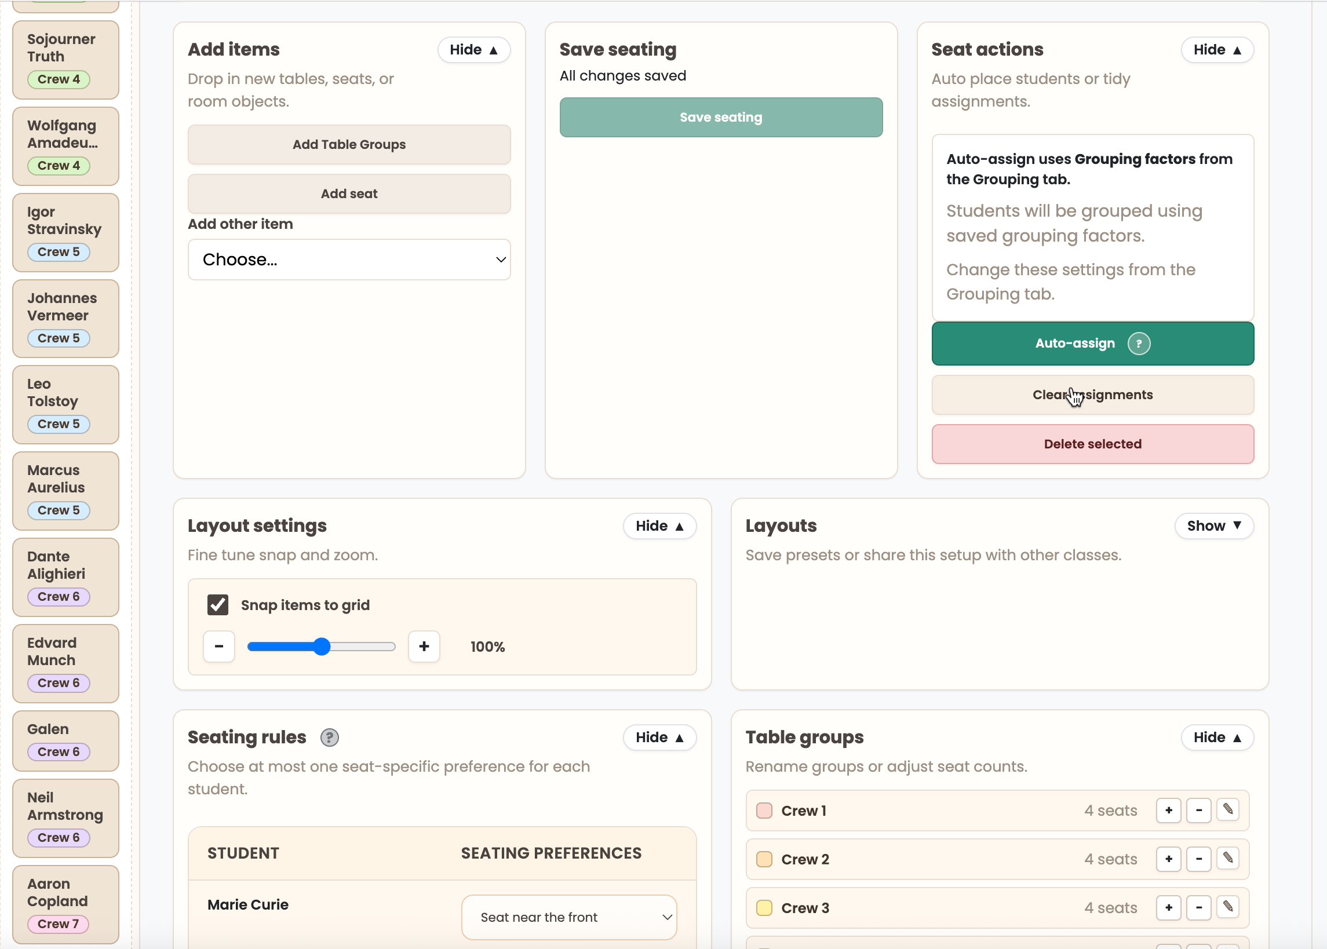Viewport: 1327px width, 949px height.
Task: Add a seat to Crew 3 with plus icon
Action: pos(1168,907)
